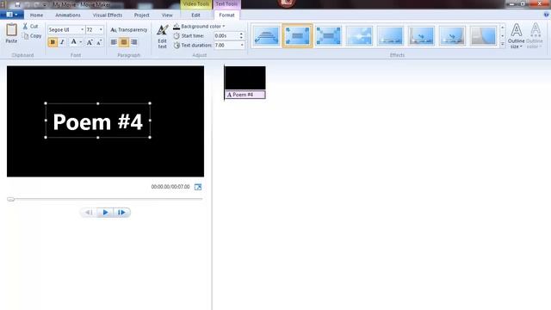Step to next frame
Screen dimensions: 551x310
[121, 213]
